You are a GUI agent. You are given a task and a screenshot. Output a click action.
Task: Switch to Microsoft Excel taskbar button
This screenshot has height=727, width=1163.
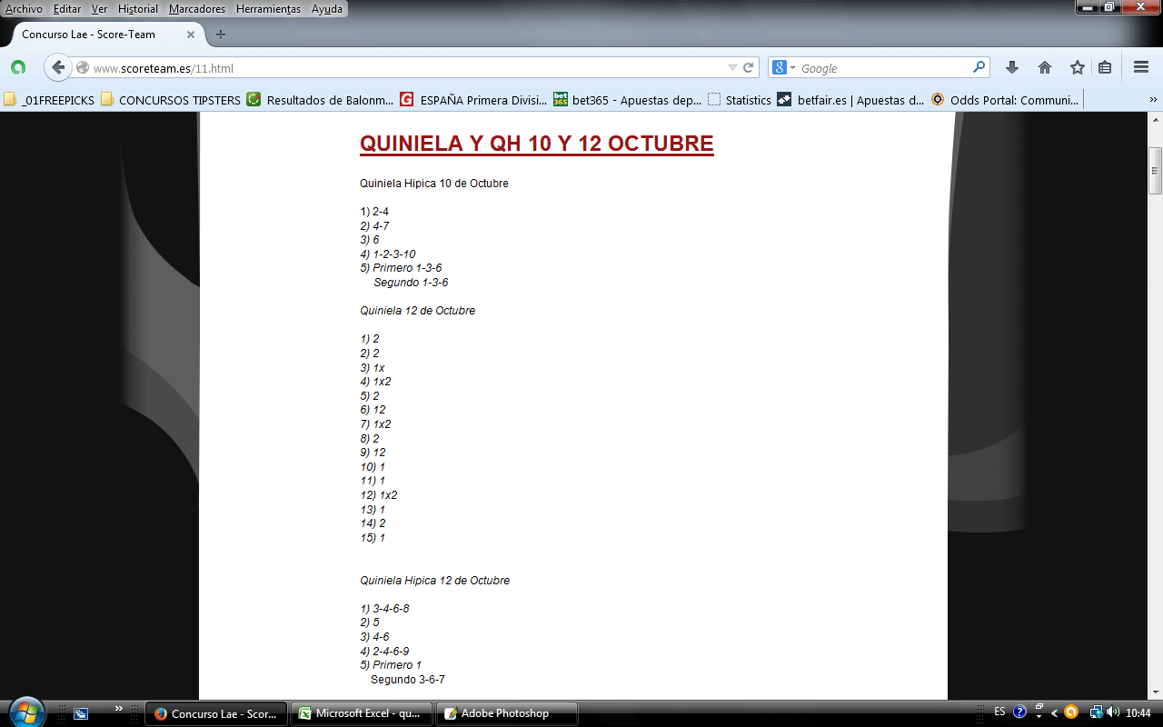(x=362, y=713)
